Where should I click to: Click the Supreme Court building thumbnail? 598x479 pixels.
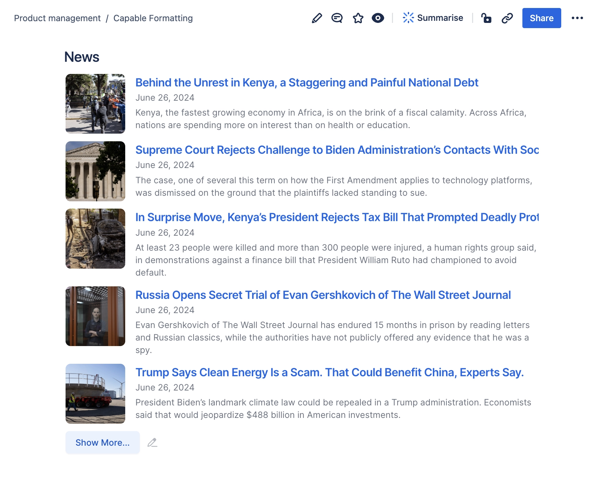coord(95,171)
